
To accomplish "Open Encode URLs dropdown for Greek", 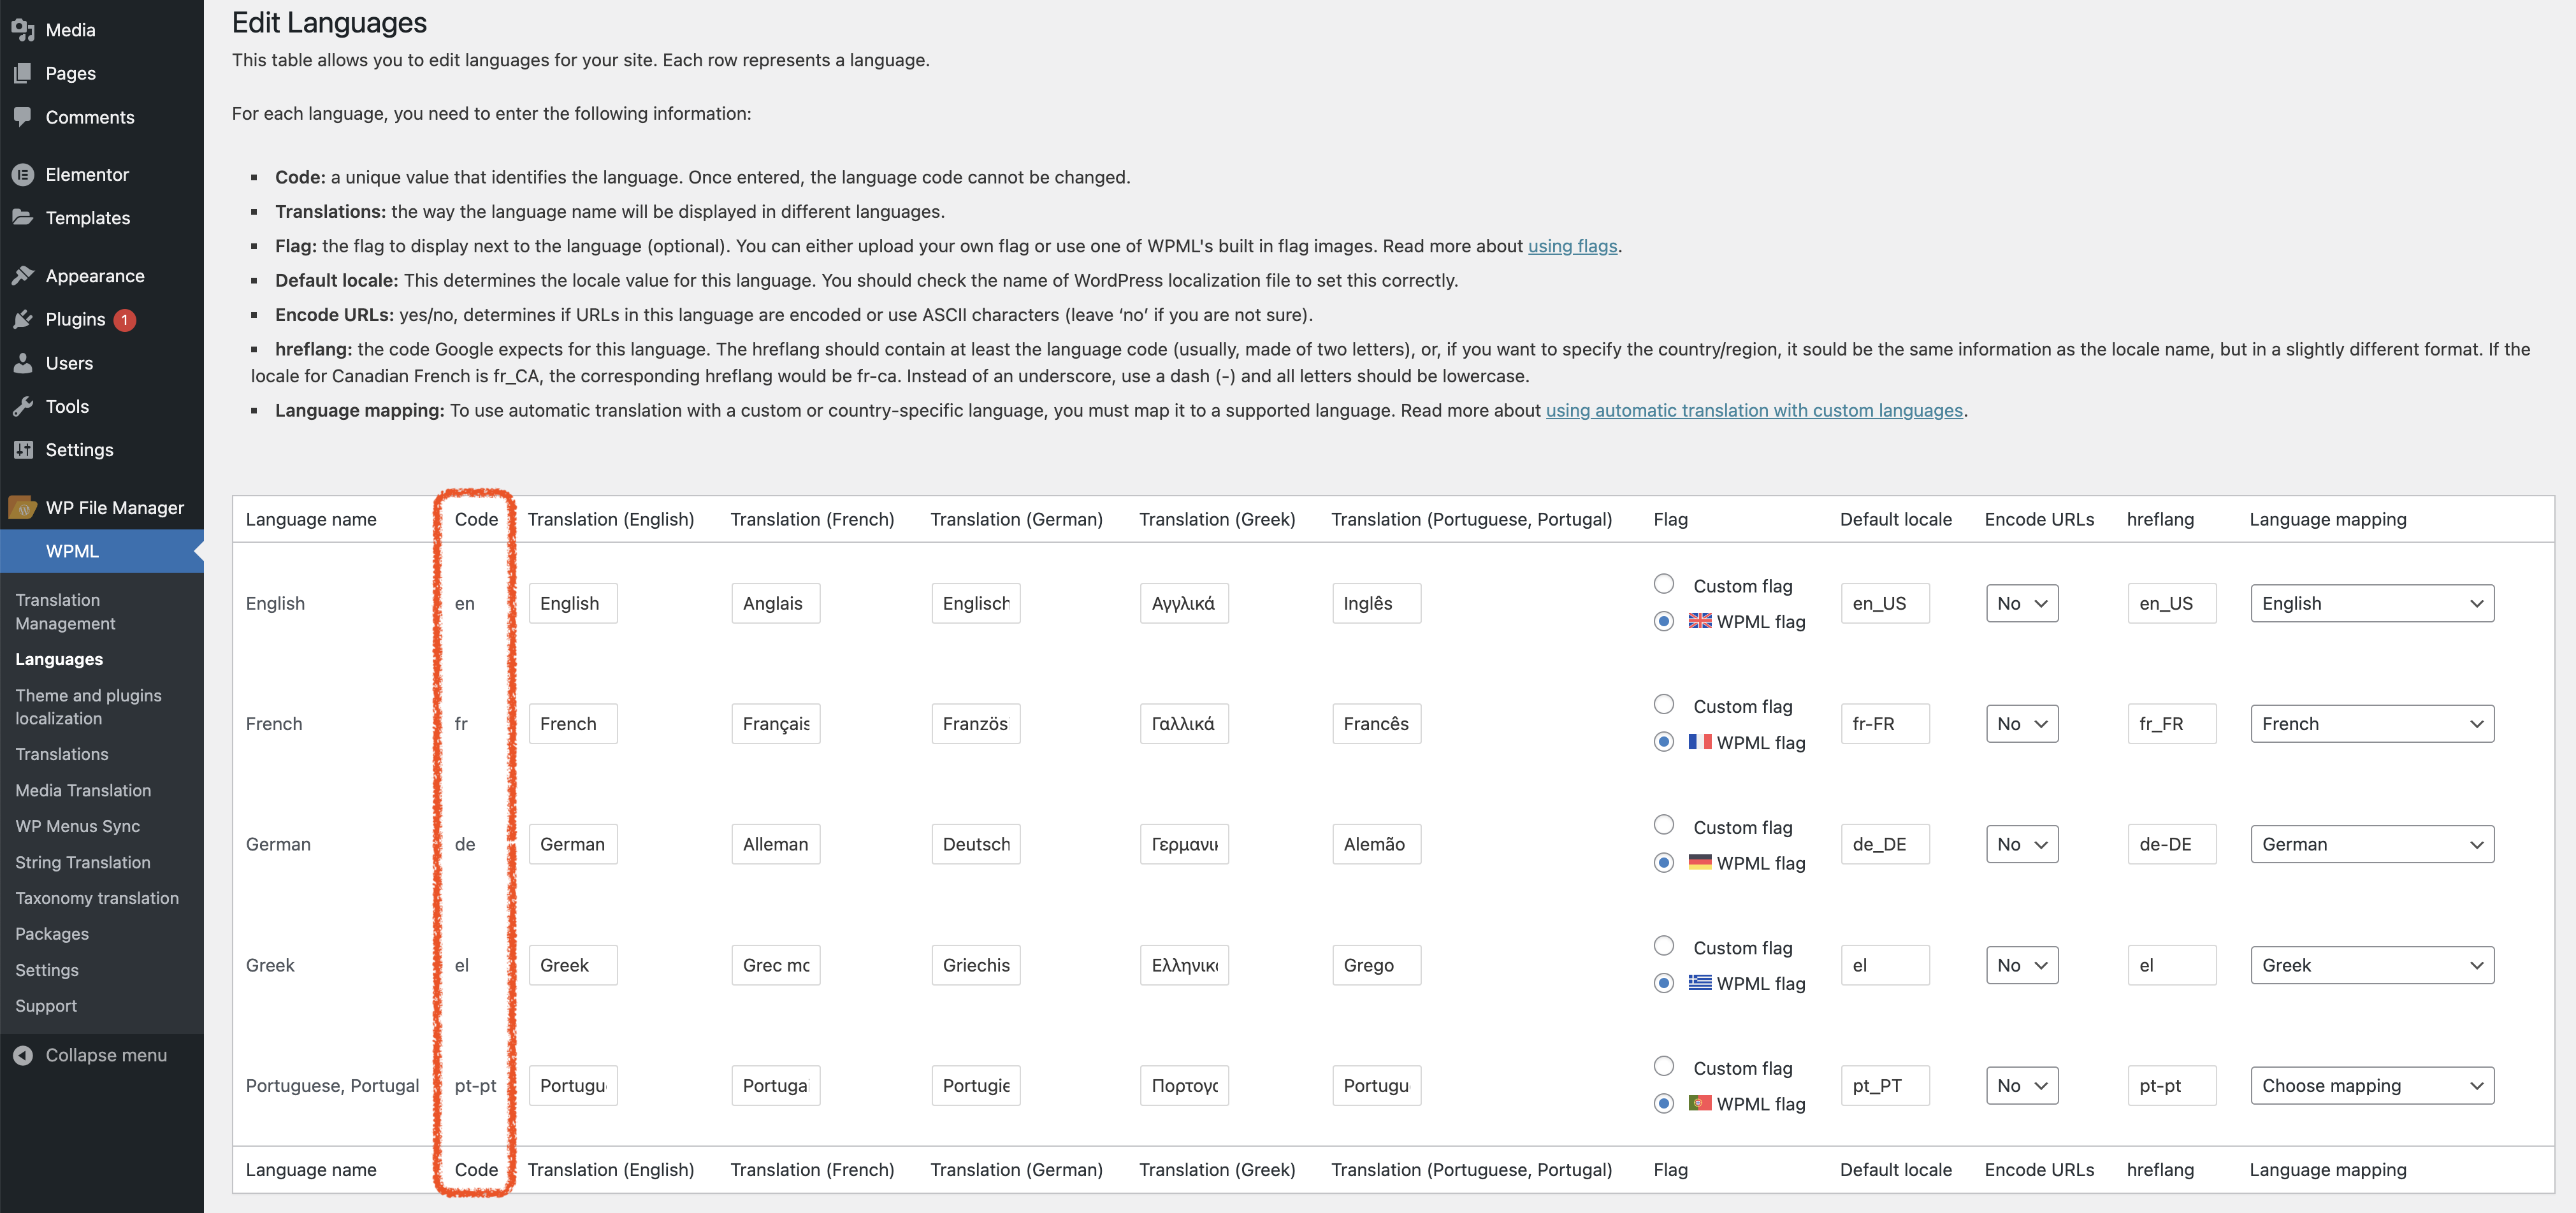I will [2022, 965].
